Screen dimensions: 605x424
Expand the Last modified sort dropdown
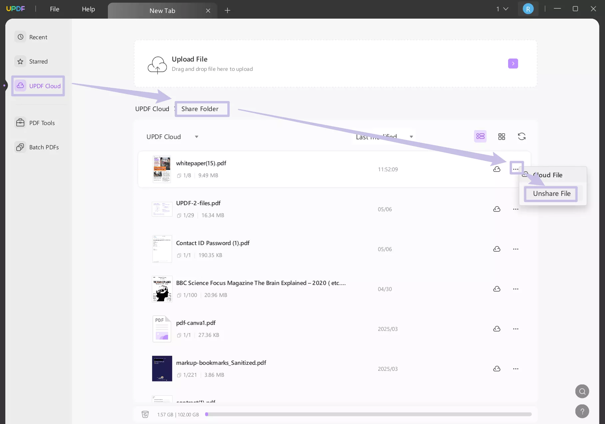pyautogui.click(x=384, y=137)
